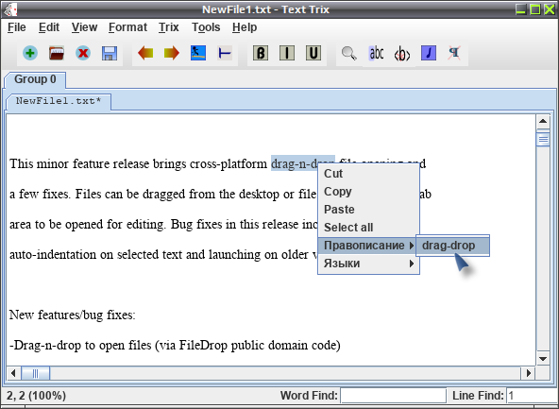Choose Select all from the context menu
The width and height of the screenshot is (559, 409).
click(x=368, y=228)
